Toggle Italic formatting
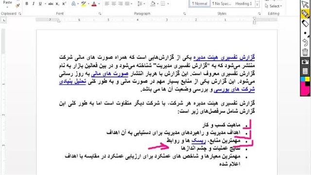 click(34, 3)
